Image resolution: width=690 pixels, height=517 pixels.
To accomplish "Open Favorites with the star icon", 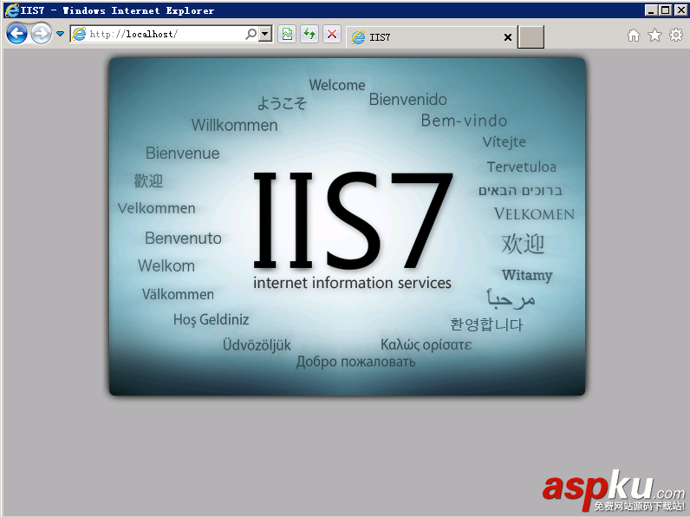I will [654, 36].
